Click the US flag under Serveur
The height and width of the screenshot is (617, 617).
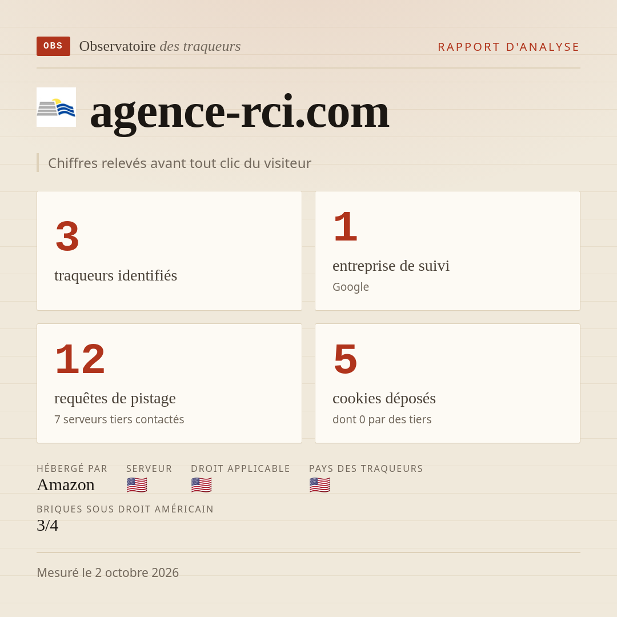tap(137, 485)
